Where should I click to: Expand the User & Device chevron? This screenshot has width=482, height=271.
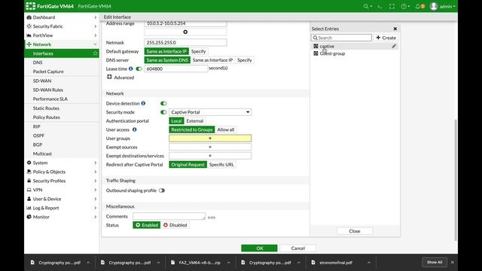[x=96, y=199]
